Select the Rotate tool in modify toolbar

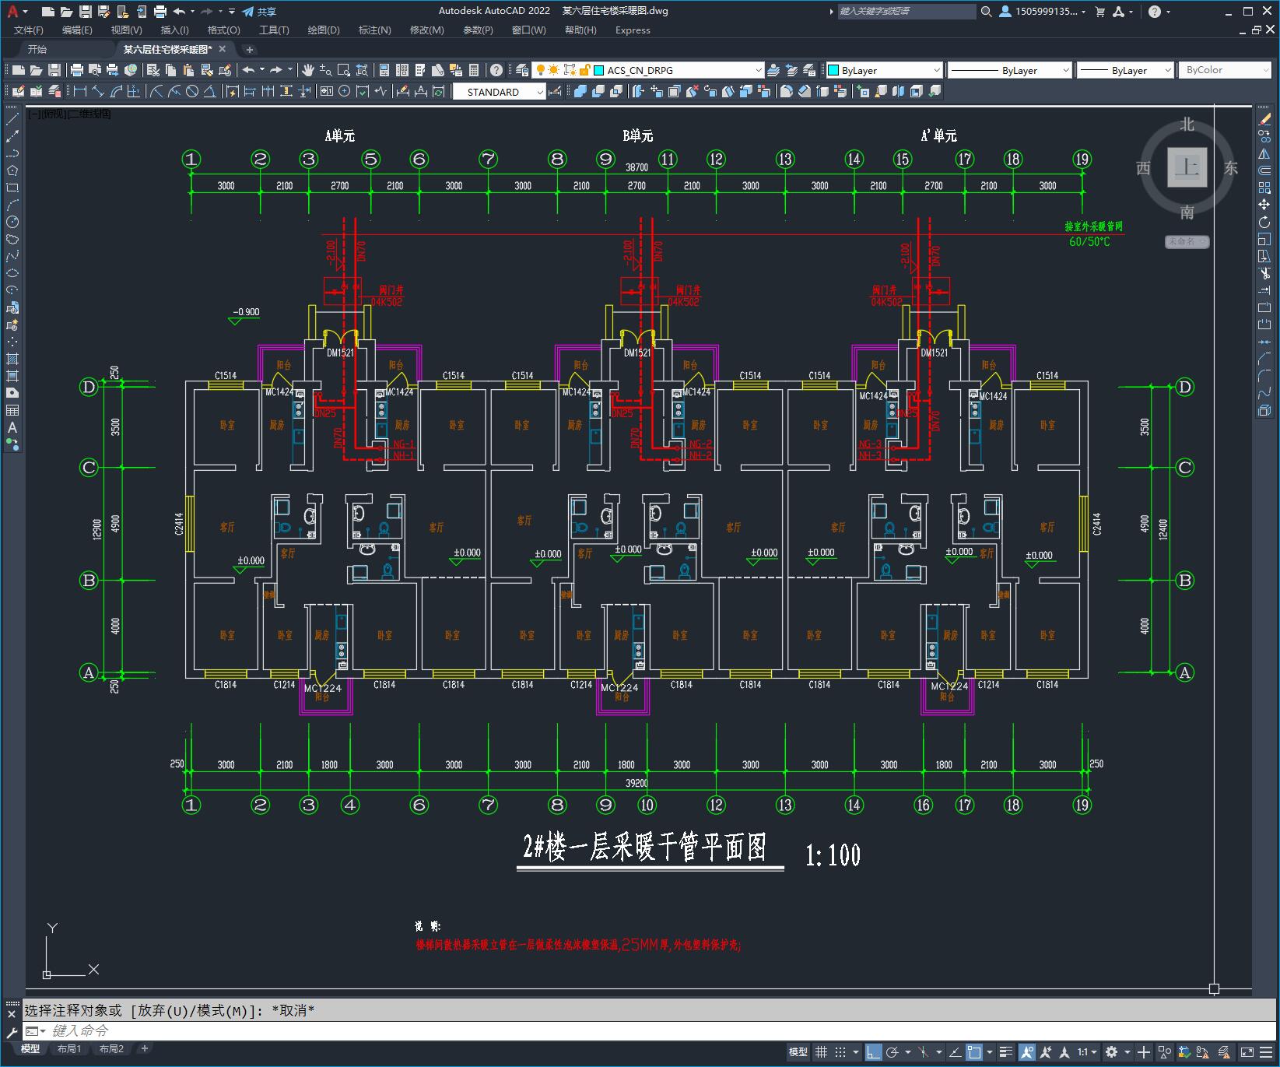click(1264, 222)
